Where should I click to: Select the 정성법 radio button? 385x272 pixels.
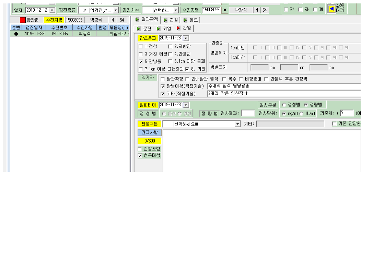coord(284,105)
